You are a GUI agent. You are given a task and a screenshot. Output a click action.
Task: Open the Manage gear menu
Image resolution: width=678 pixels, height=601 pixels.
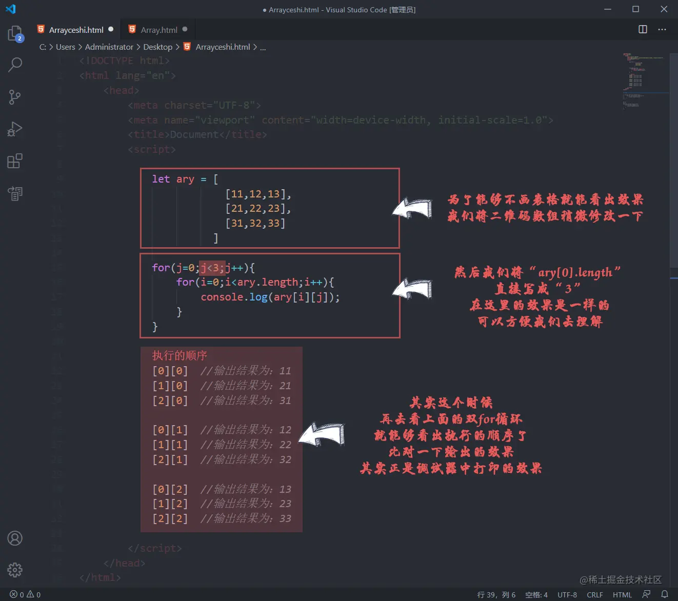[x=15, y=570]
